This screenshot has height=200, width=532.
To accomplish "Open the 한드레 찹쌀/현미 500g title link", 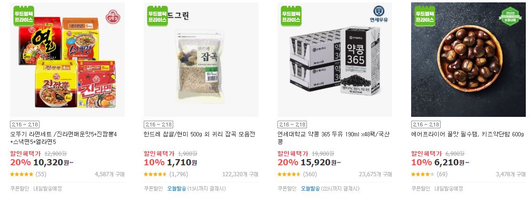I will (199, 134).
